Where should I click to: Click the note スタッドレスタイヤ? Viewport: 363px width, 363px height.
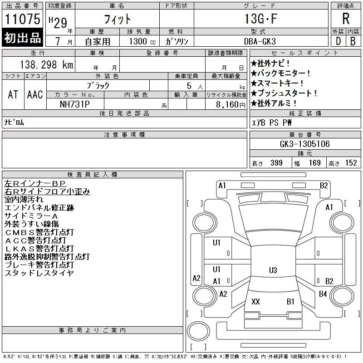[x=39, y=273]
